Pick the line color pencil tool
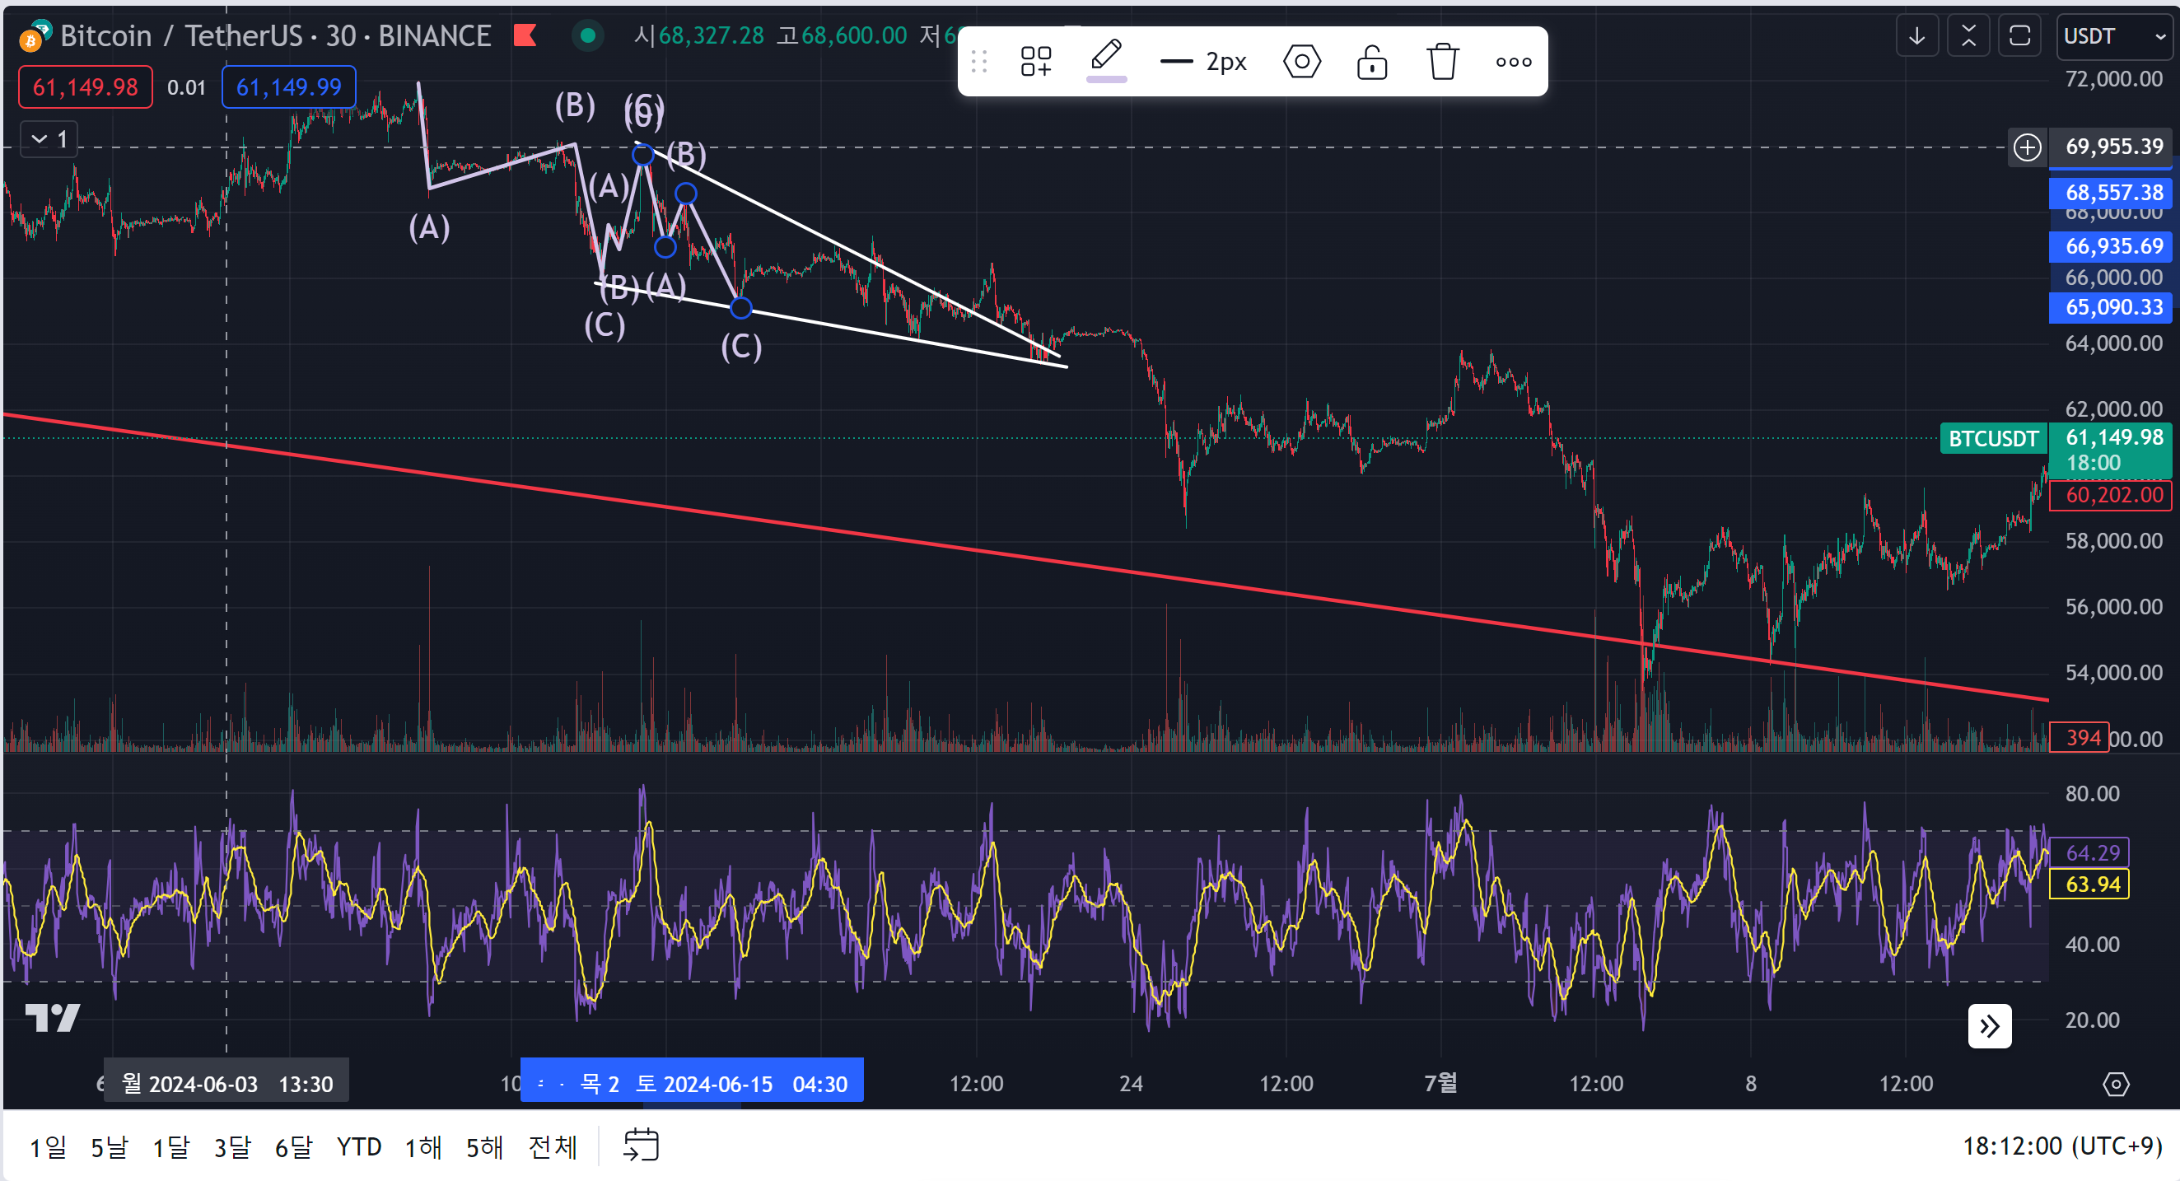Image resolution: width=2180 pixels, height=1181 pixels. [x=1106, y=60]
